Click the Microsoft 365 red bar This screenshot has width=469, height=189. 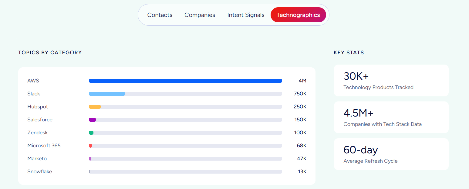tap(90, 146)
